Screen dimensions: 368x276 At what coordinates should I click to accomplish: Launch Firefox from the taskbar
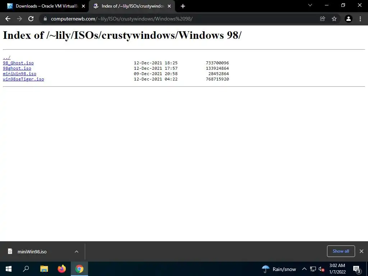pyautogui.click(x=62, y=269)
